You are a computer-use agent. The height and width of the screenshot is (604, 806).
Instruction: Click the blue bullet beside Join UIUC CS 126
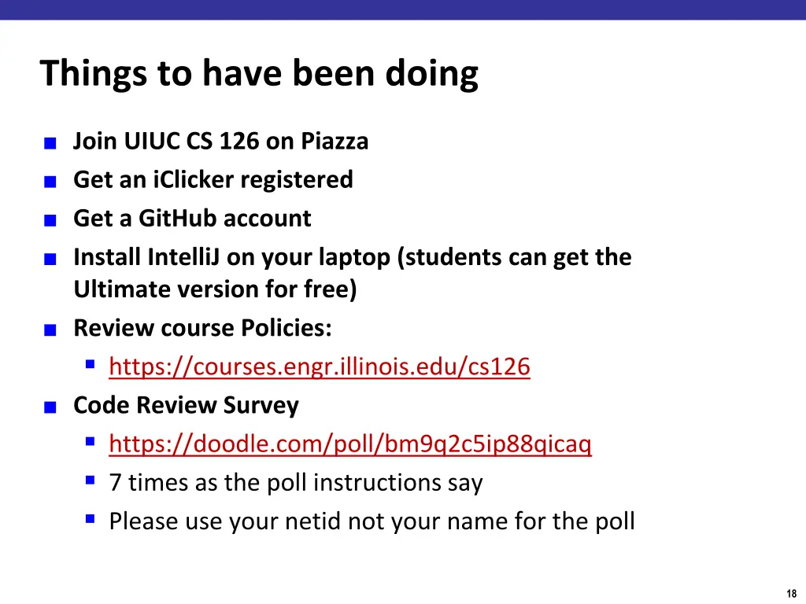50,143
